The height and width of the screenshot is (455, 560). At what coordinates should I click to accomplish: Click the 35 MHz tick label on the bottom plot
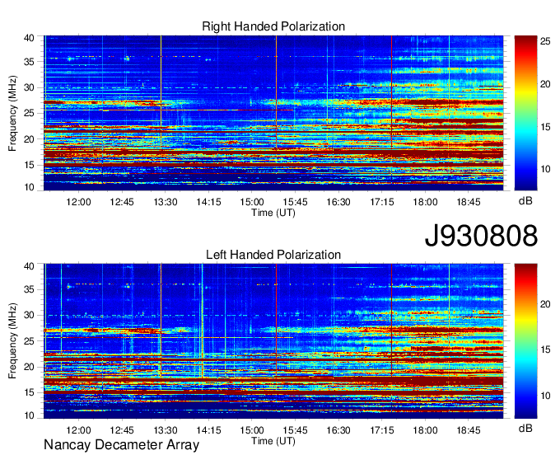click(x=29, y=289)
